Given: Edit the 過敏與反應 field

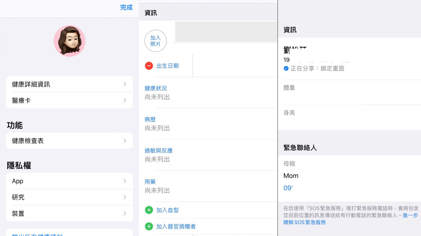Looking at the screenshot, I should point(158,155).
